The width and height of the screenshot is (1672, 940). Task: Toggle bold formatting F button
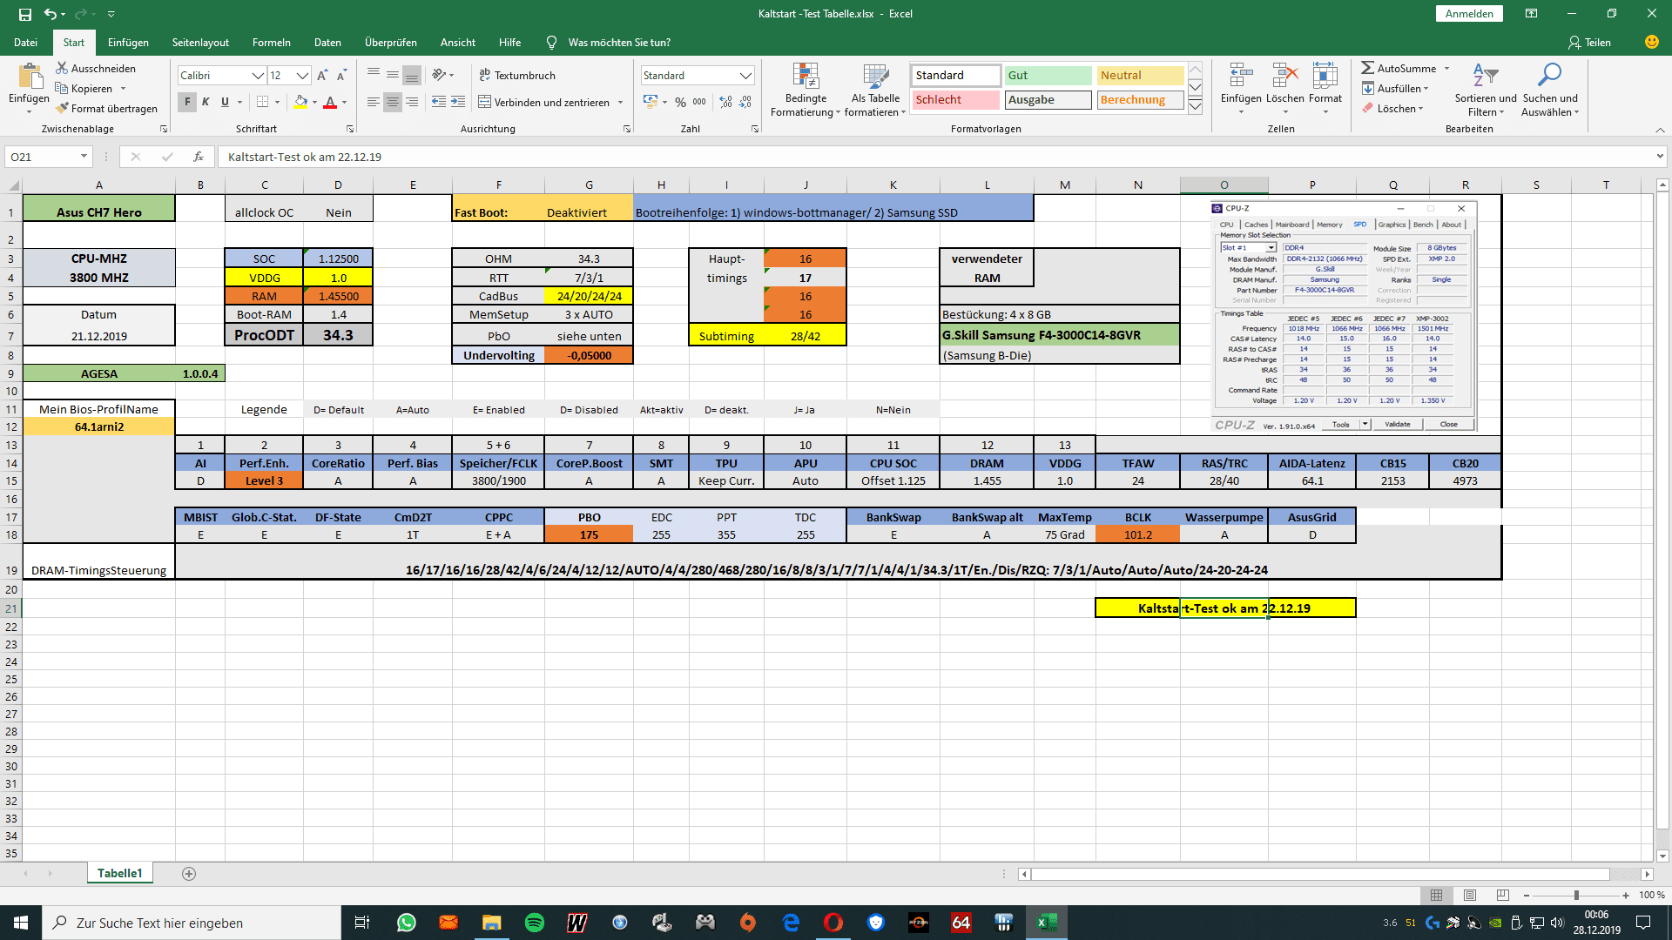[x=186, y=103]
